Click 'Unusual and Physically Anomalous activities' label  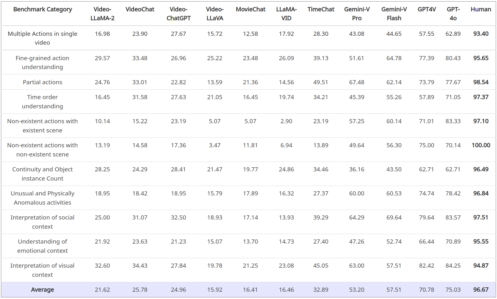(42, 198)
